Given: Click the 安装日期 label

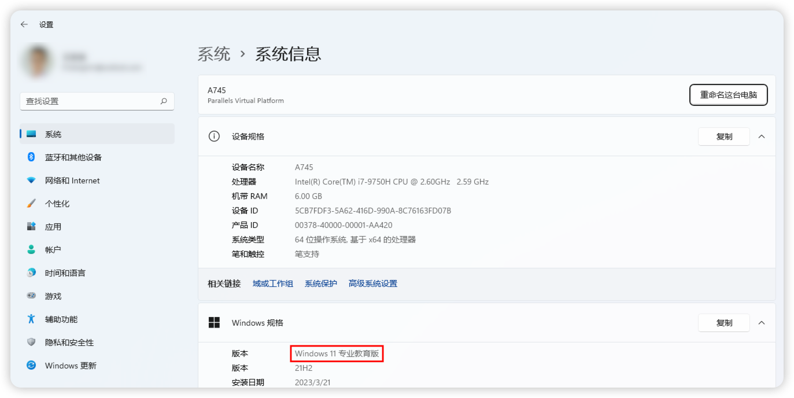Looking at the screenshot, I should 248,382.
